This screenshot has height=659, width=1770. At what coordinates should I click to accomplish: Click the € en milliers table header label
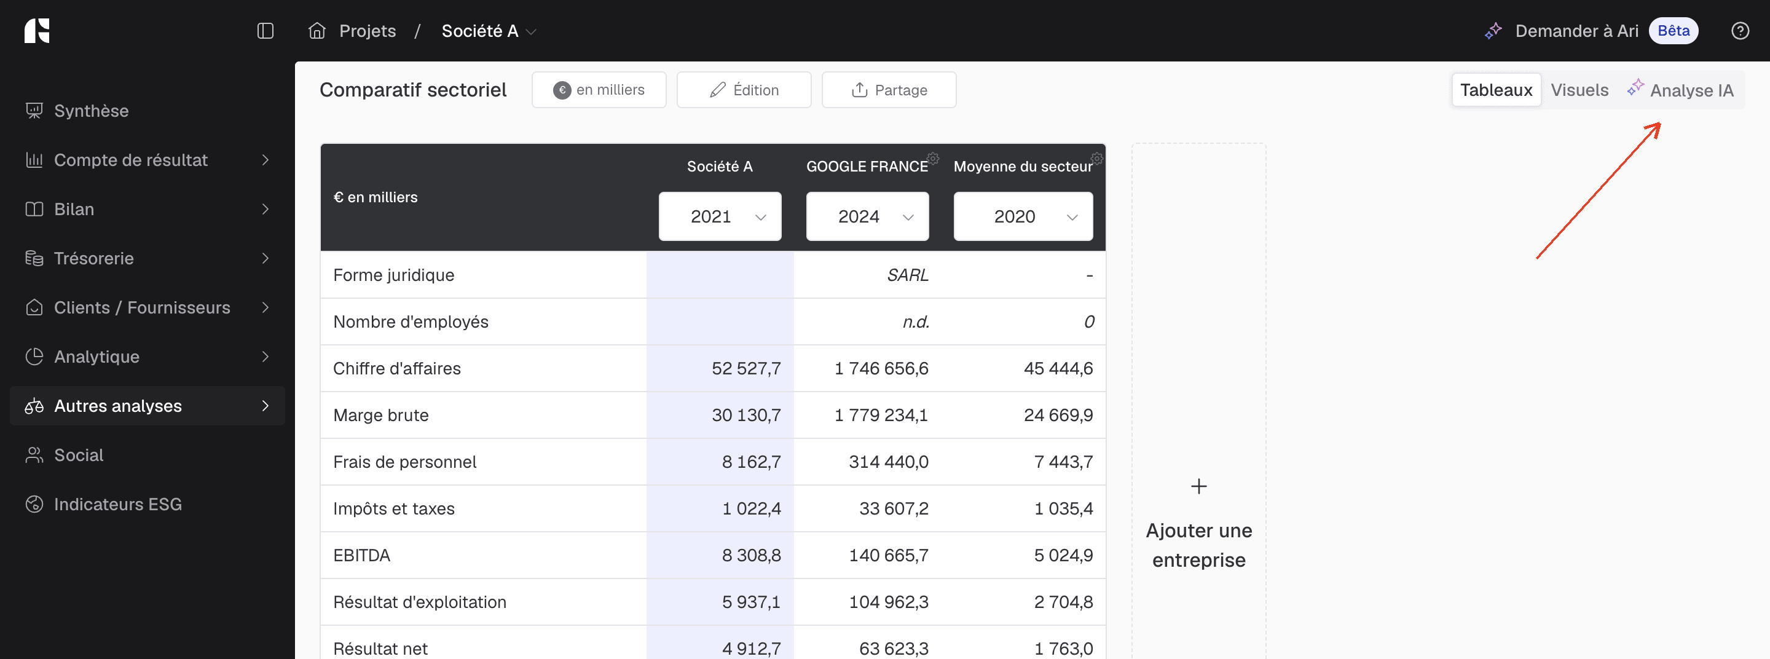375,197
